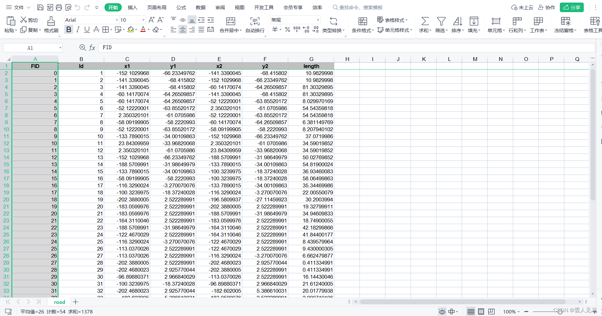This screenshot has height=316, width=602.
Task: Click the zoom slider handle
Action: pyautogui.click(x=560, y=312)
